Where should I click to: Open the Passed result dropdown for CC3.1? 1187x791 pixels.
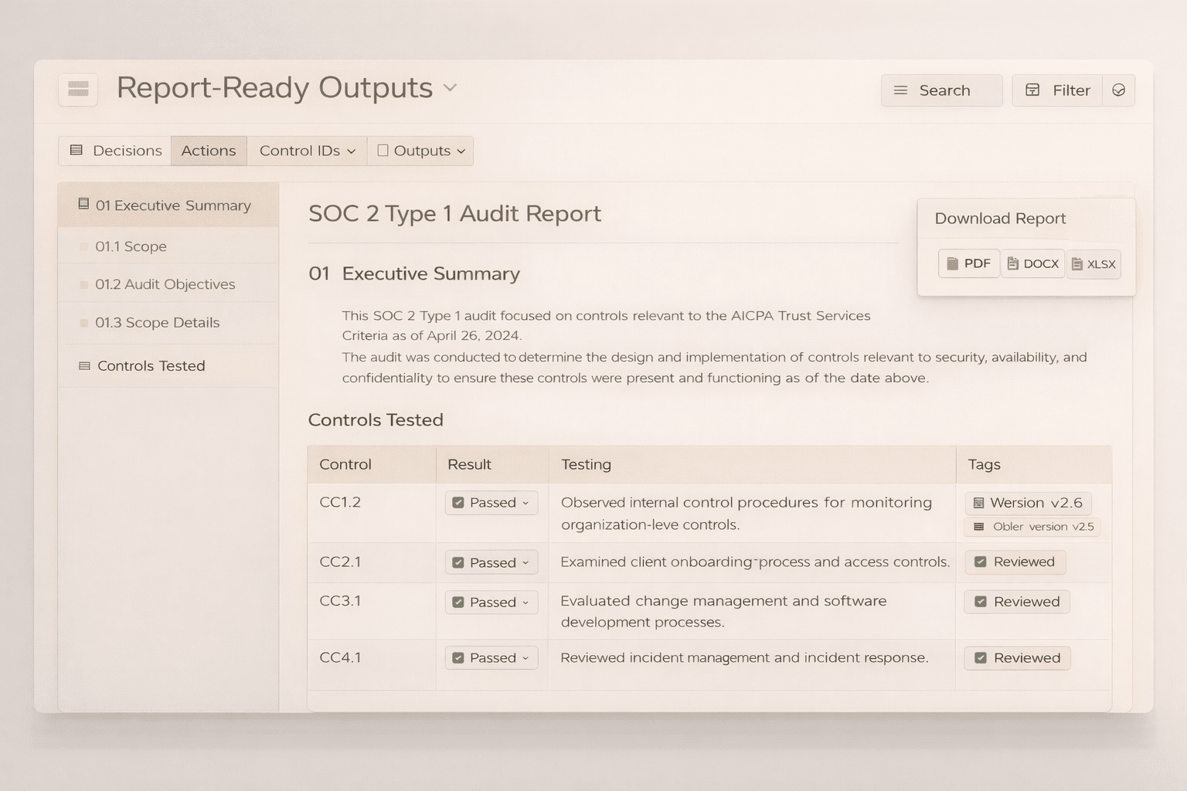coord(526,603)
